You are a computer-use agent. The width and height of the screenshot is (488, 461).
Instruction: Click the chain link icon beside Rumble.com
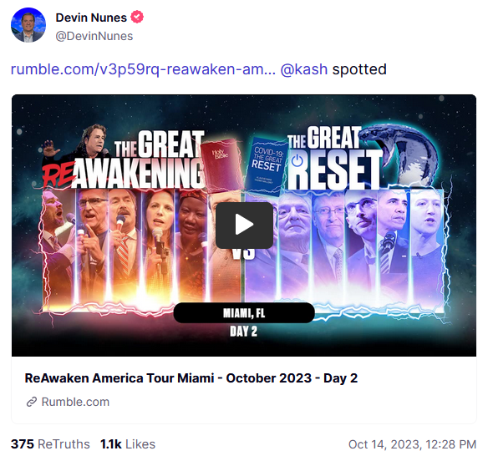32,402
